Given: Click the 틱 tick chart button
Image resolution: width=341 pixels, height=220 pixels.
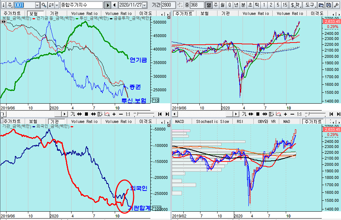Looking at the screenshot, I should pyautogui.click(x=257, y=5).
